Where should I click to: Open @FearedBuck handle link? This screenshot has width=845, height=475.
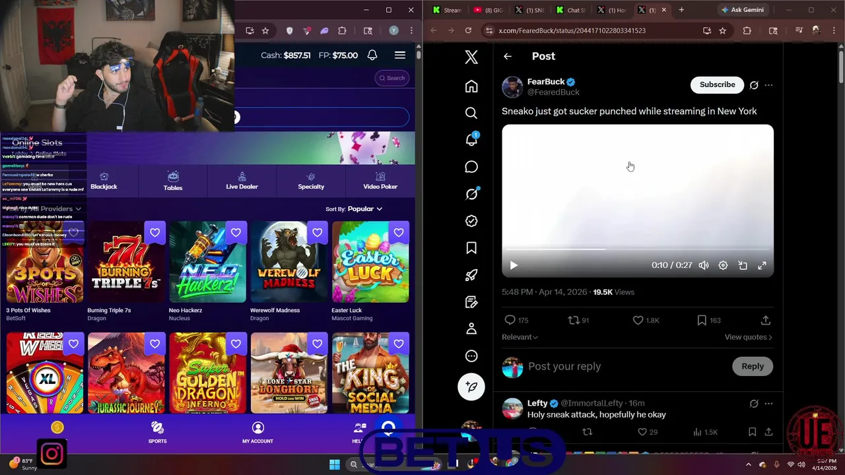coord(553,92)
